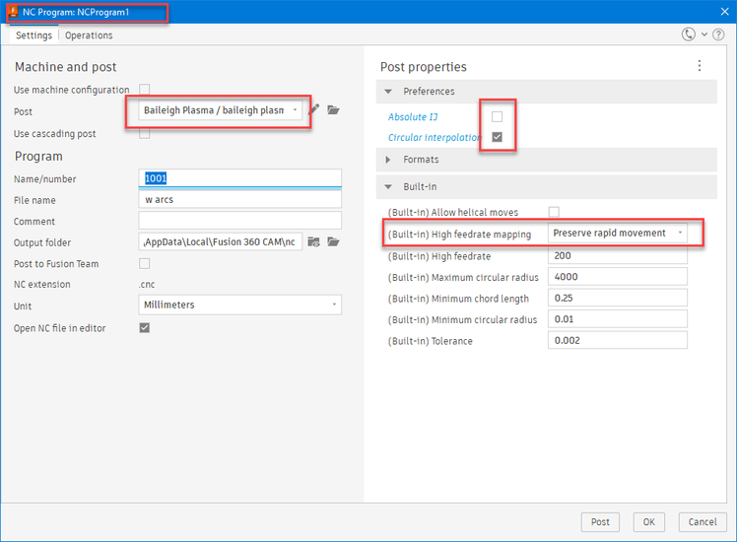
Task: Open post library folder icon beside Post
Action: click(333, 110)
